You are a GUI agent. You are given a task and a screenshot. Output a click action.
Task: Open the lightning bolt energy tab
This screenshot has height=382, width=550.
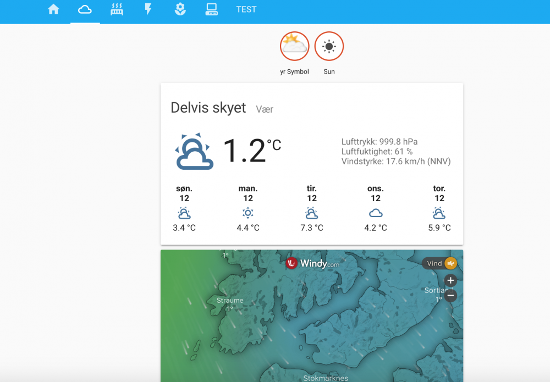(x=148, y=9)
